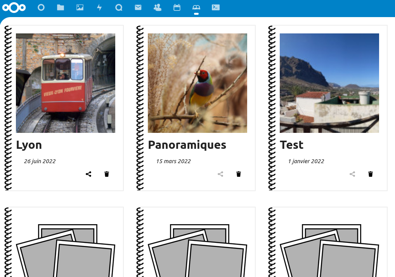Open the terminal console app icon
This screenshot has height=277, width=395.
[x=216, y=7]
